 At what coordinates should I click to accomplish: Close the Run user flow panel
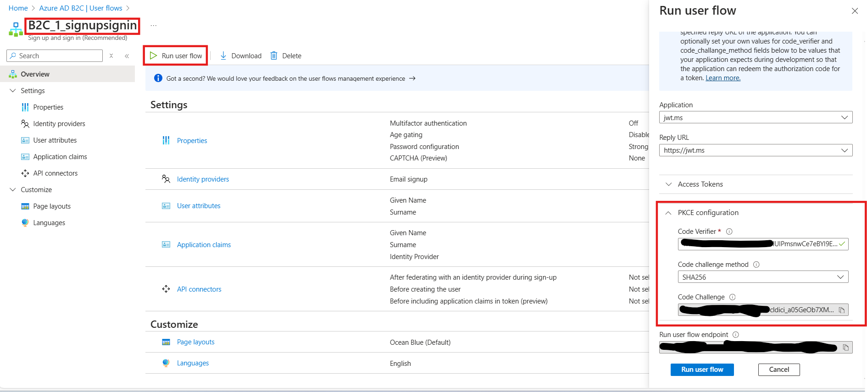point(855,11)
